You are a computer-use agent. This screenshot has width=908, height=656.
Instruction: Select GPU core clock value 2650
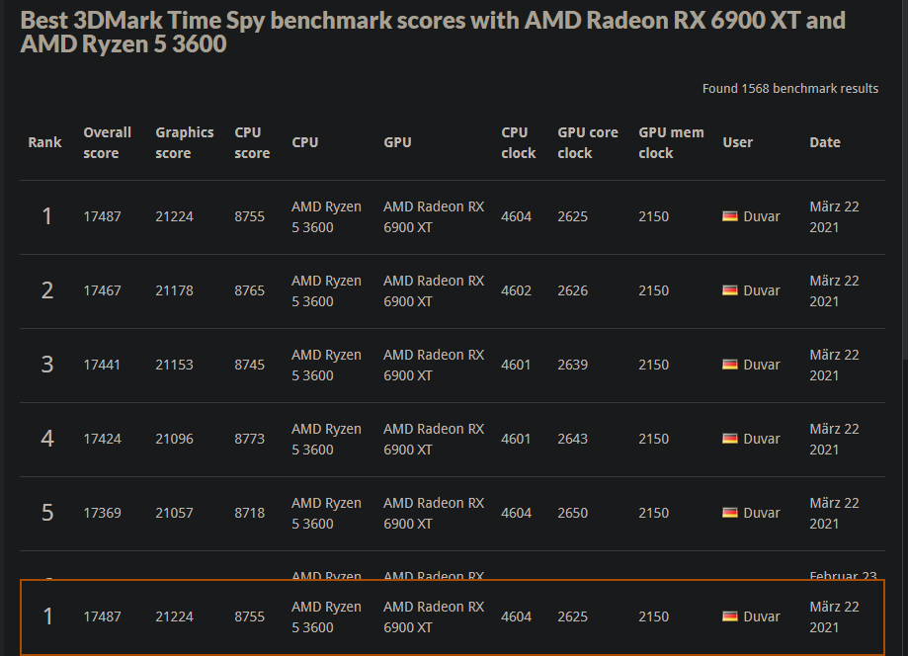573,513
